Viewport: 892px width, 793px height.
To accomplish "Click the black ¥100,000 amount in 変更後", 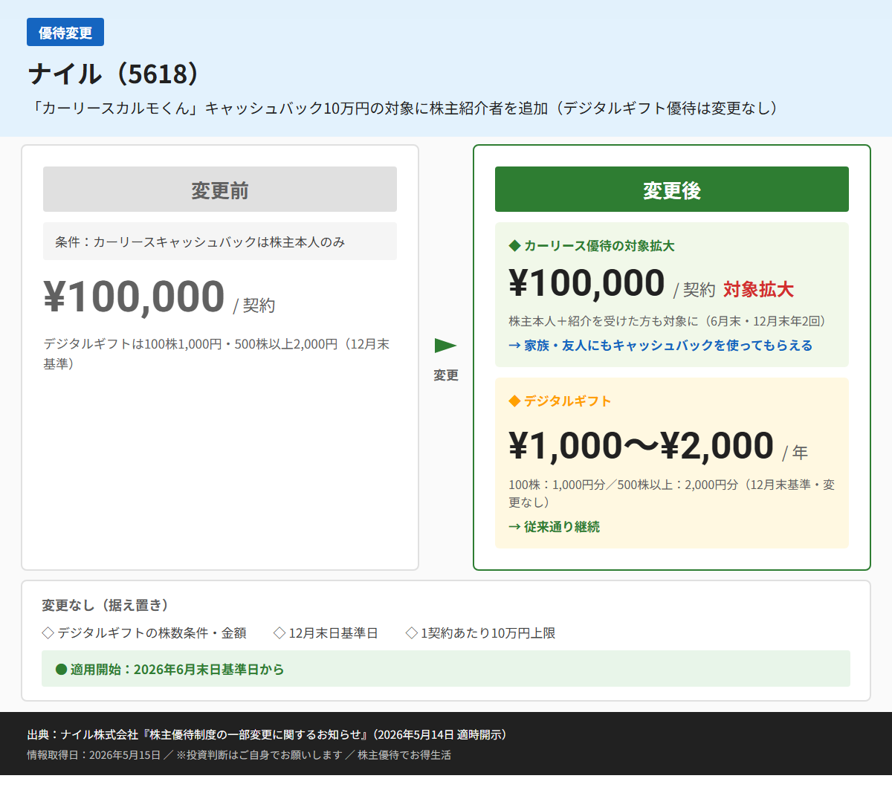I will 587,283.
